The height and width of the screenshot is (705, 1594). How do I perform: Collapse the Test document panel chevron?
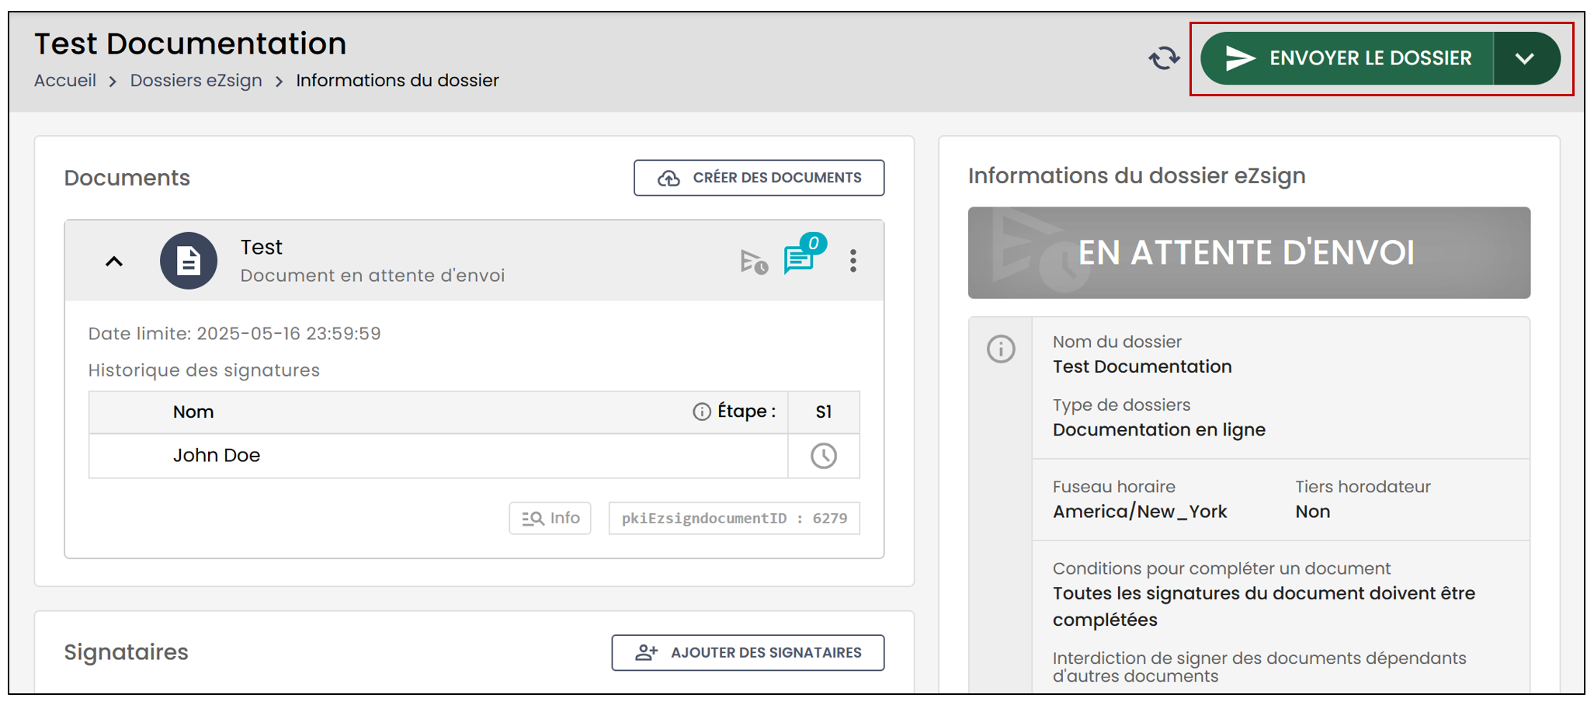coord(114,261)
